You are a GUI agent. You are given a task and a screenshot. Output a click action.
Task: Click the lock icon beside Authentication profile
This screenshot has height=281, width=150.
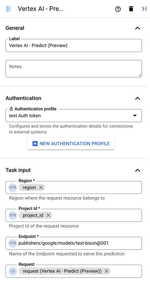(11, 109)
